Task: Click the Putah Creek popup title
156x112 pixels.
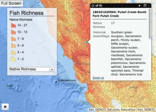Action: [x=119, y=14]
